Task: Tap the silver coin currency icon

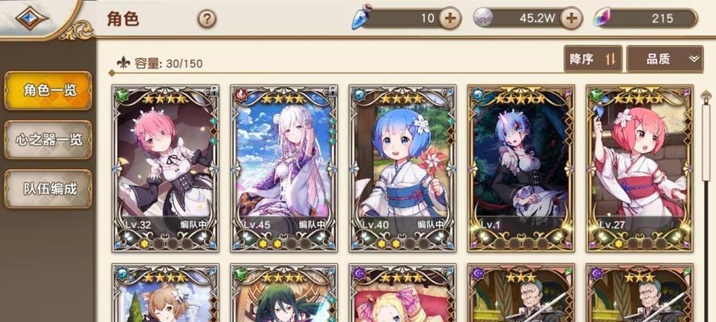Action: pyautogui.click(x=482, y=19)
